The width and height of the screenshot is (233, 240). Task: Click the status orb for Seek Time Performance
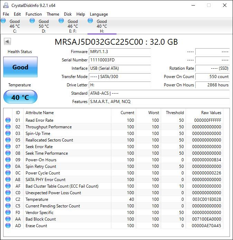8,153
